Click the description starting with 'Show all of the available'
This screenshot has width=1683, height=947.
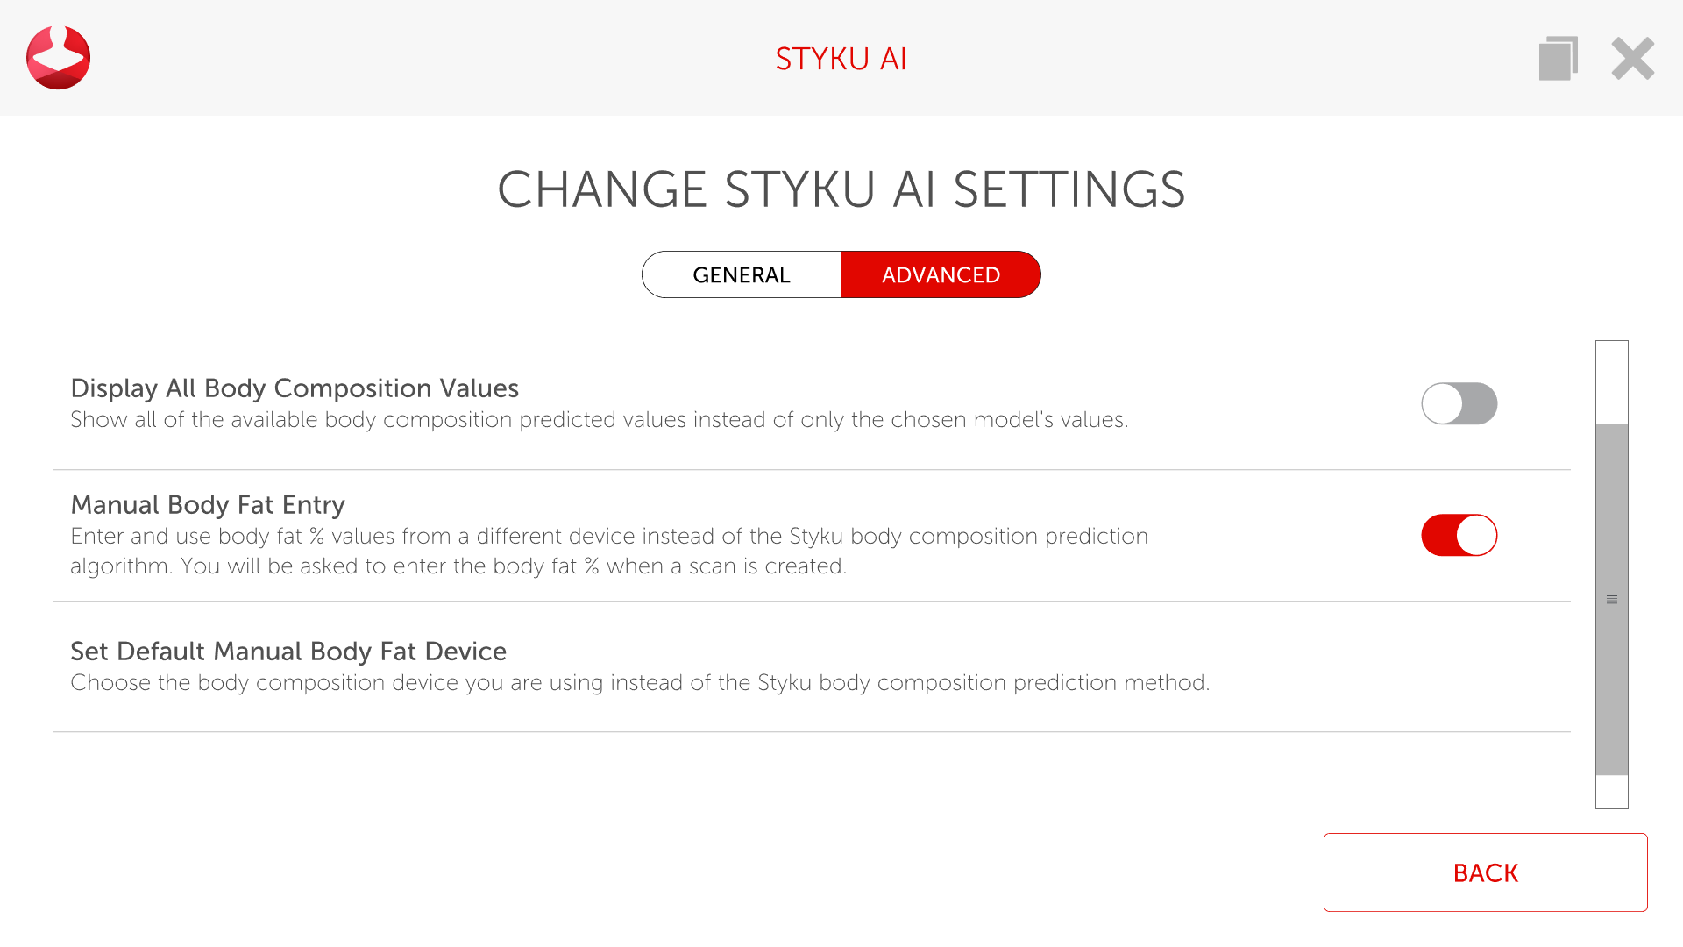pyautogui.click(x=599, y=420)
